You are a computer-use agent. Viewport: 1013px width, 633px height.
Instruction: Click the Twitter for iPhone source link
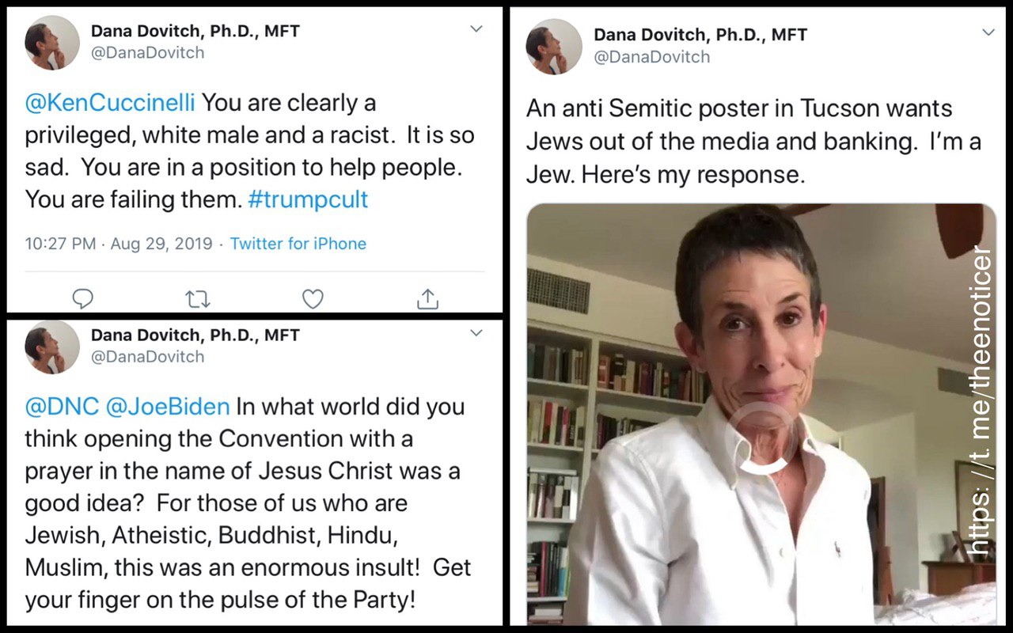[x=298, y=244]
